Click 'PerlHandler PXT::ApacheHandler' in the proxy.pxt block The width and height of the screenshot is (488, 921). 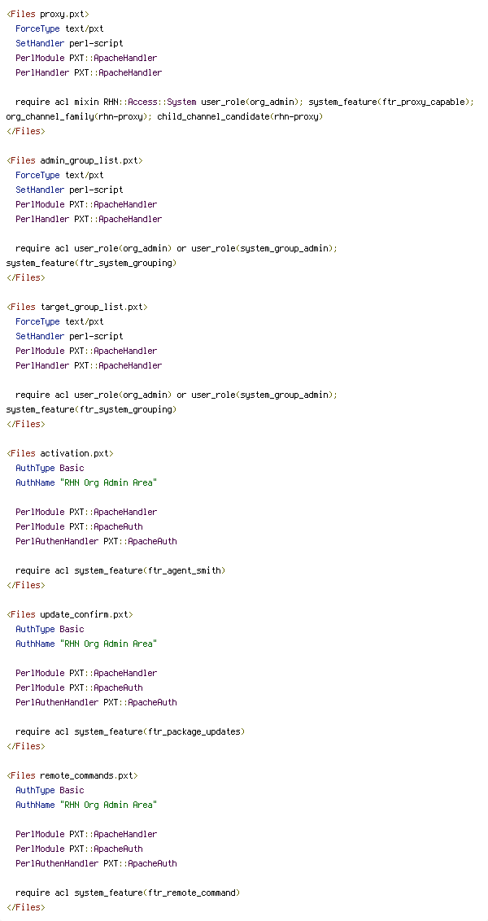[x=89, y=72]
